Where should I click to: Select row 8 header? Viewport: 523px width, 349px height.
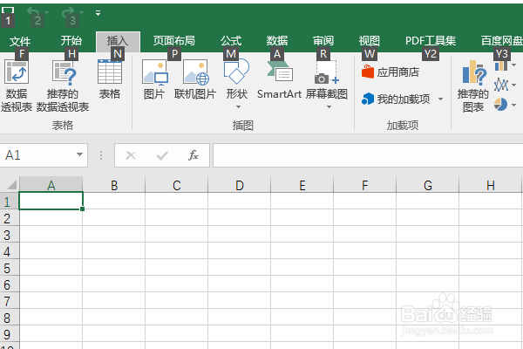(x=10, y=318)
